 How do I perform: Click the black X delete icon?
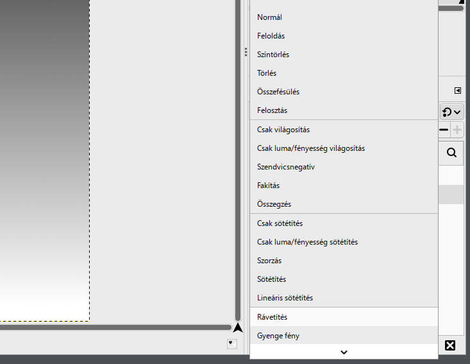[450, 345]
